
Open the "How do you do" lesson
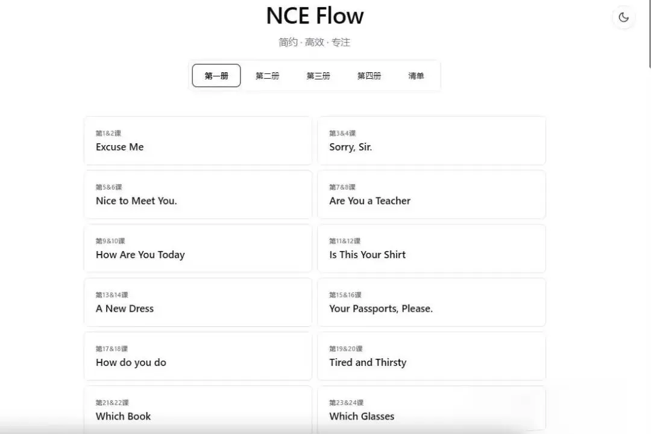tap(198, 356)
